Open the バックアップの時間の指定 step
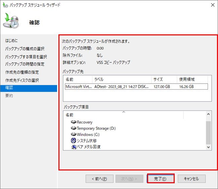Image resolution: width=218 pixels, height=189 pixels. click(x=25, y=64)
